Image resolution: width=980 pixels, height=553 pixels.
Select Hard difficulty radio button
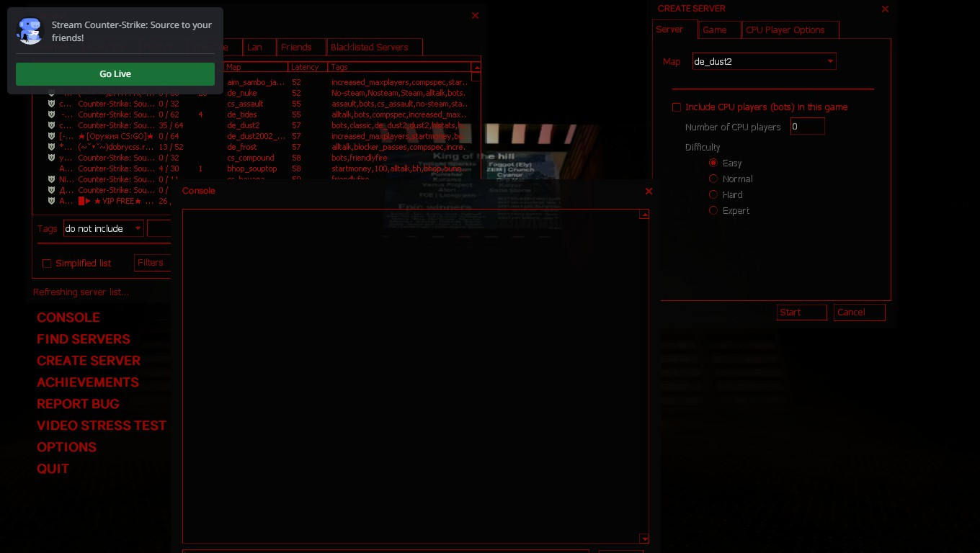pyautogui.click(x=713, y=194)
